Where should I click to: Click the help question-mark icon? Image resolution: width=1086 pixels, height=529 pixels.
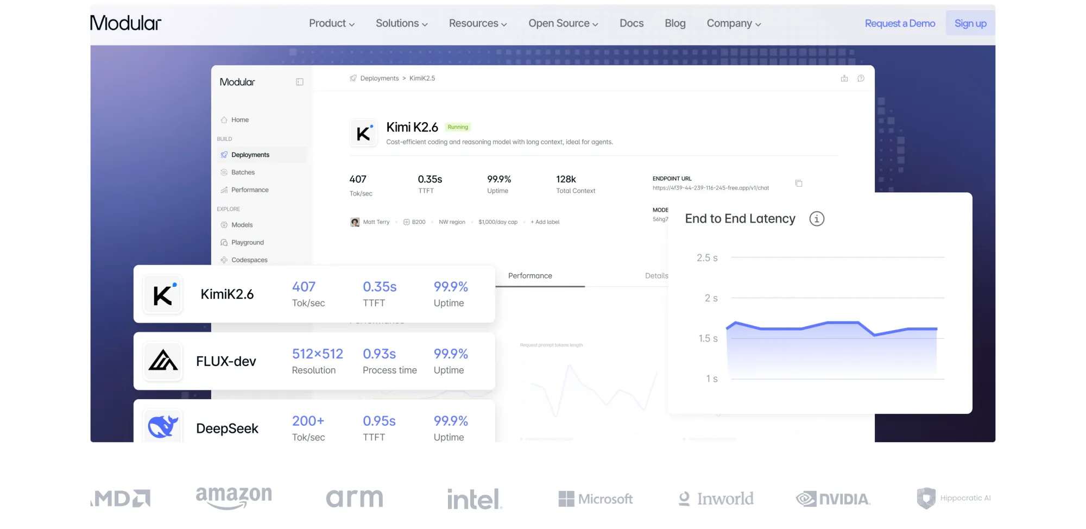861,78
